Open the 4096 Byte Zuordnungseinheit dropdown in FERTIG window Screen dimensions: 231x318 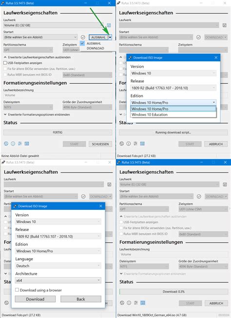pyautogui.click(x=87, y=107)
